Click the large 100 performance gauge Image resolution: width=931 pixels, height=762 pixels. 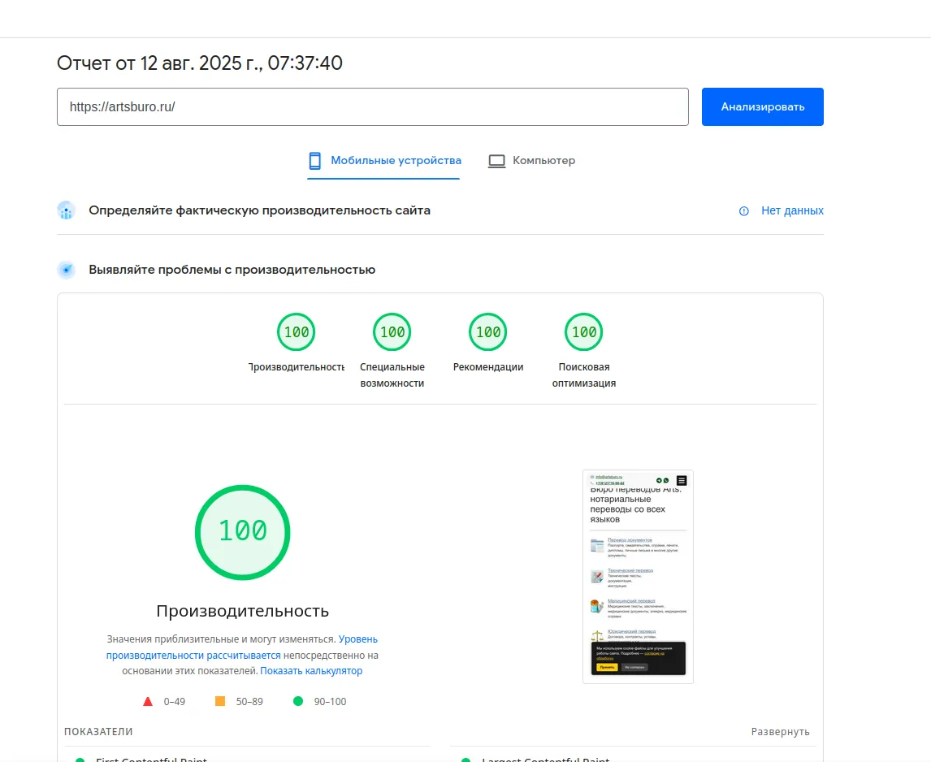click(242, 532)
